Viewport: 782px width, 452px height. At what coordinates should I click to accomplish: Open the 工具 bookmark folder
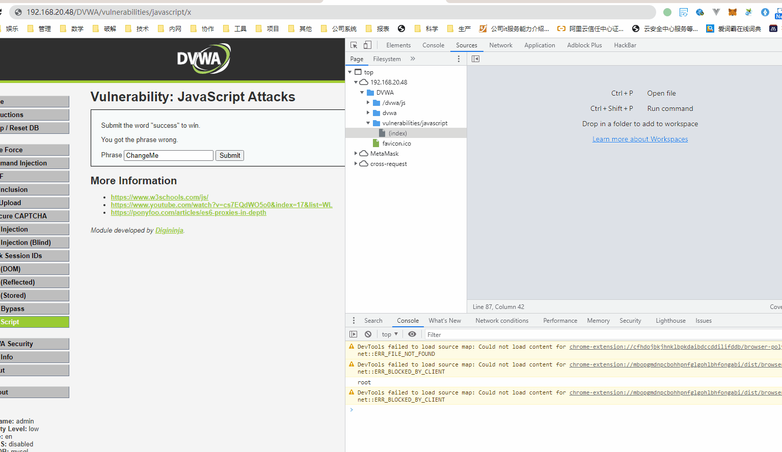coord(235,29)
